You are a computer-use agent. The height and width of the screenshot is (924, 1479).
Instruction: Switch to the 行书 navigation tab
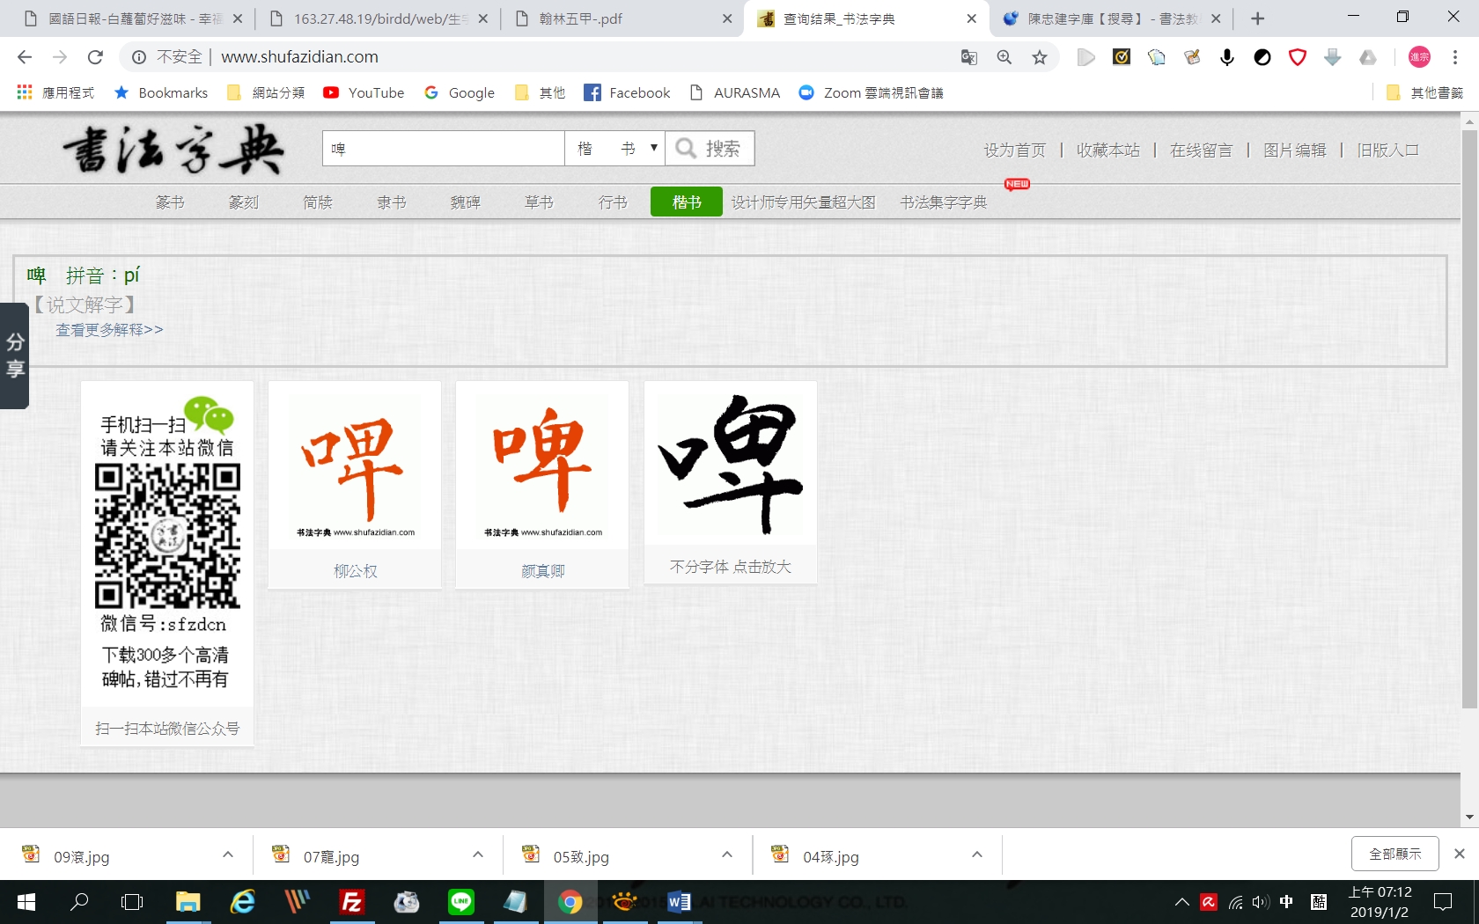(613, 202)
